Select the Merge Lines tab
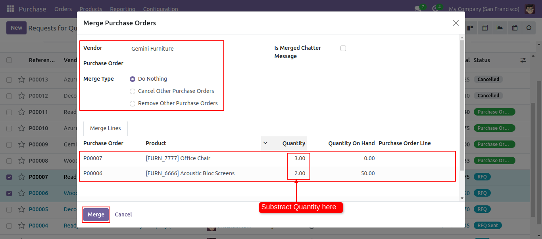Image resolution: width=542 pixels, height=239 pixels. pos(105,128)
